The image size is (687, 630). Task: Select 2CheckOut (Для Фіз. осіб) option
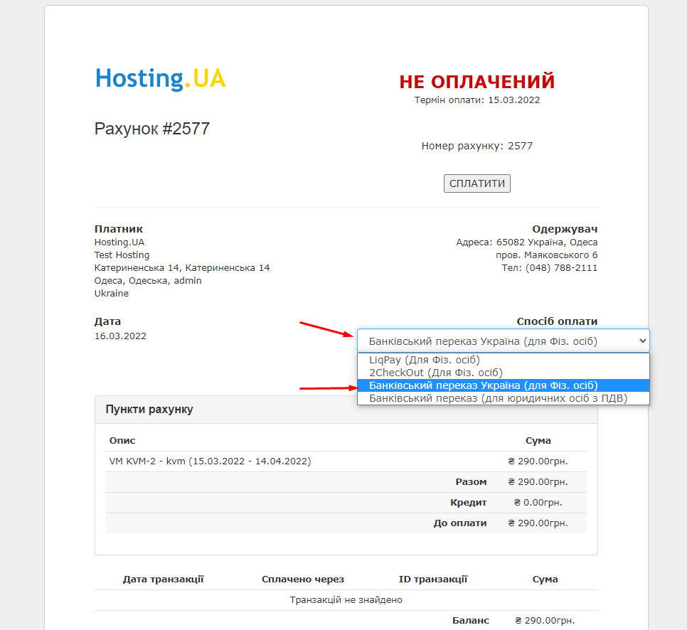(x=503, y=373)
